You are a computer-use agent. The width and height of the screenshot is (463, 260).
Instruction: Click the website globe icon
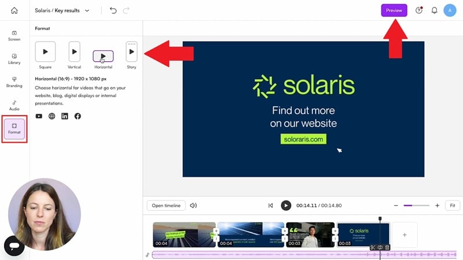tap(52, 116)
